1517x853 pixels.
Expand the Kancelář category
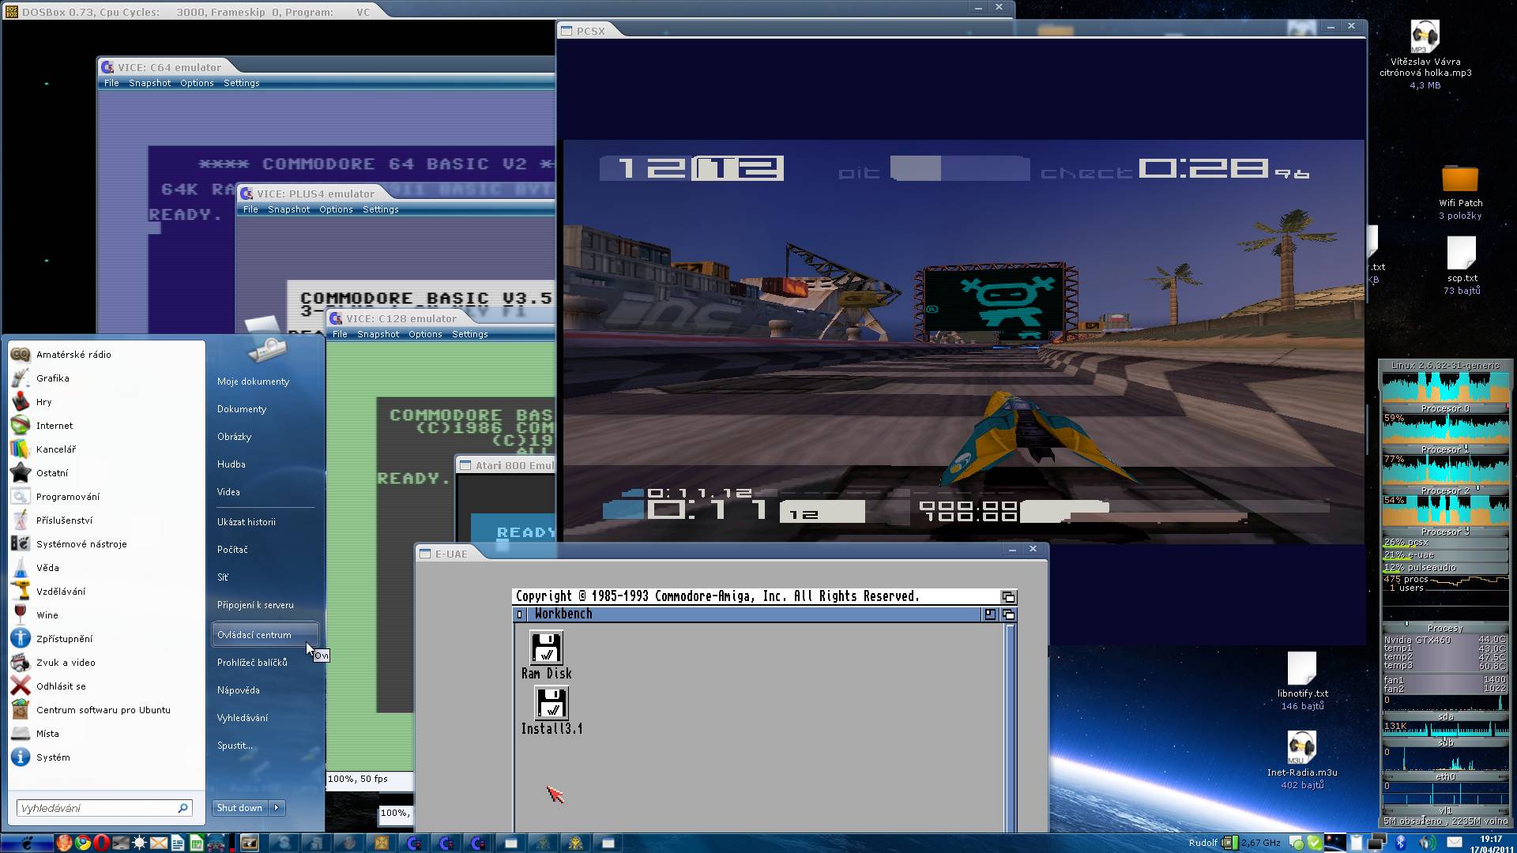(x=107, y=449)
